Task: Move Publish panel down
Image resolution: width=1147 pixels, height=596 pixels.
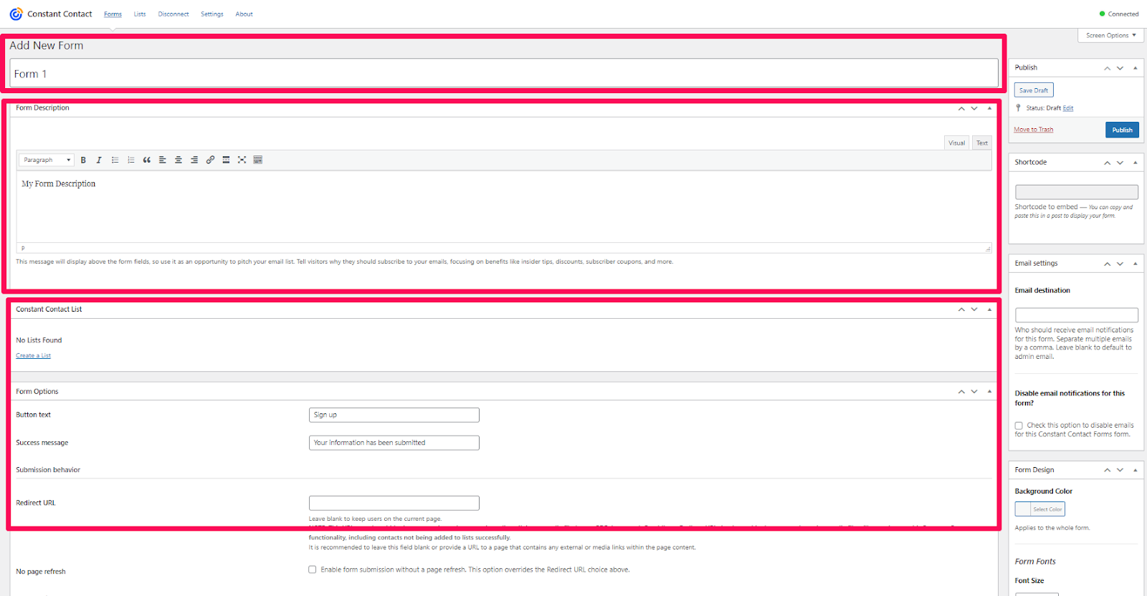Action: point(1120,68)
